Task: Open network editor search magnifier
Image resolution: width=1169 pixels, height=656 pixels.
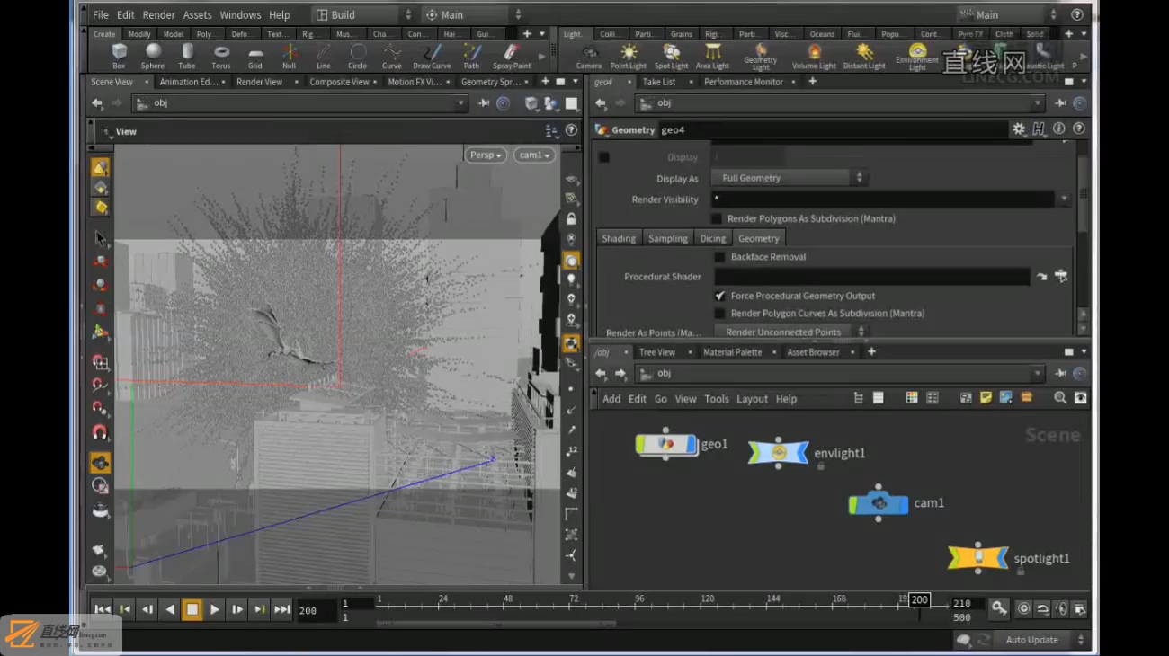Action: tap(1060, 398)
